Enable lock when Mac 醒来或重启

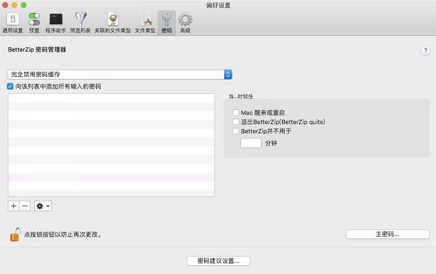[235, 112]
